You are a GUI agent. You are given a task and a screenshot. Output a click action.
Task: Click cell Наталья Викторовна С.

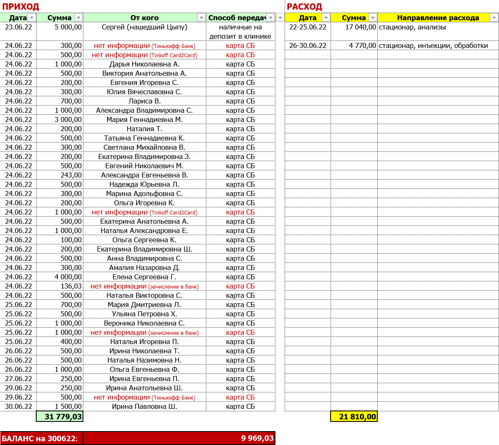pos(144,295)
